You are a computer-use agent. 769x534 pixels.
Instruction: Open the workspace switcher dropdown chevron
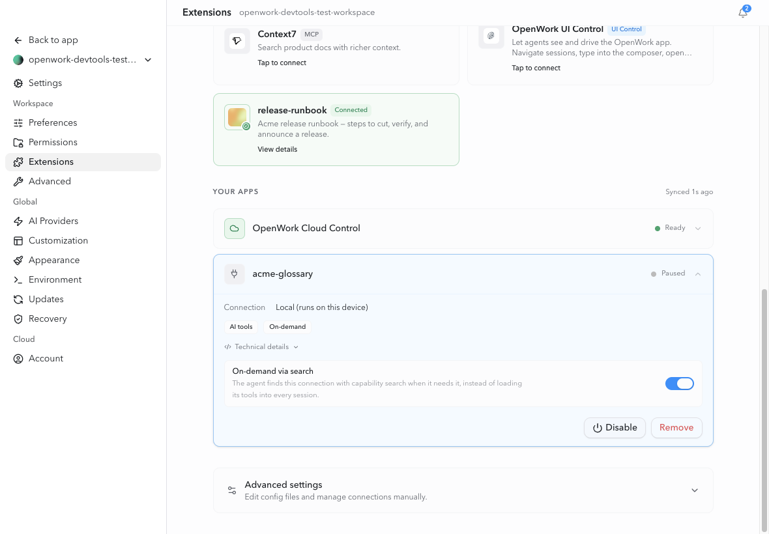point(148,60)
